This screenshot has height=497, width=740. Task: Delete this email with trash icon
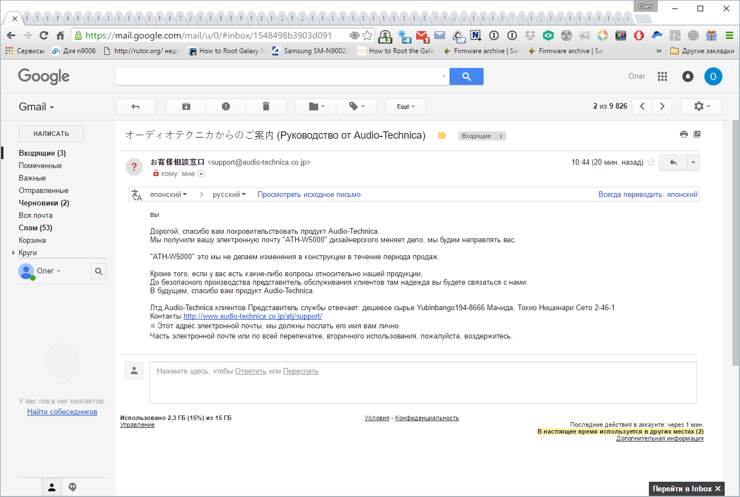266,106
